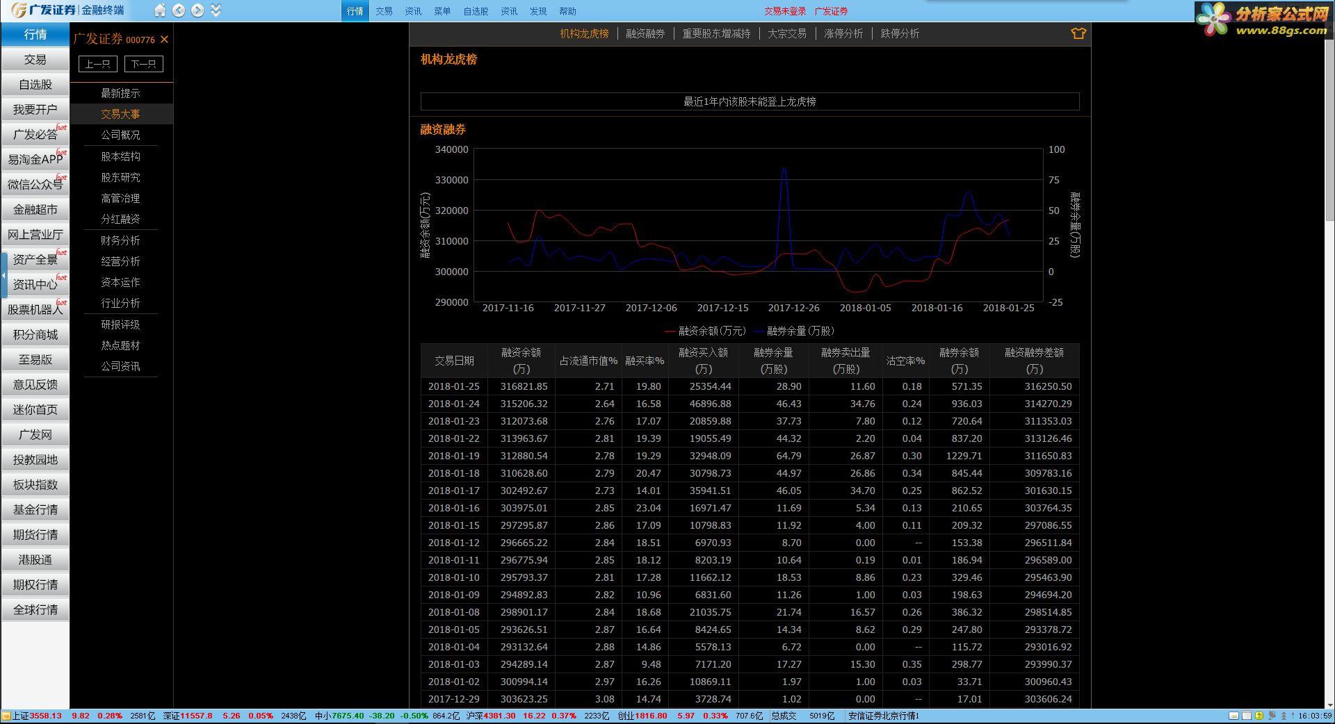Click the satellite dish icon in status bar

click(1272, 716)
